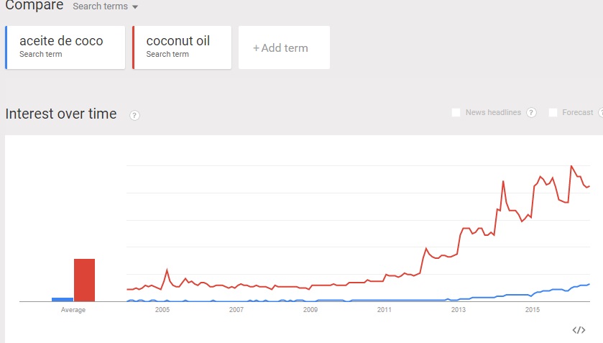Click the "Interest over time" heading
603x343 pixels.
click(61, 114)
